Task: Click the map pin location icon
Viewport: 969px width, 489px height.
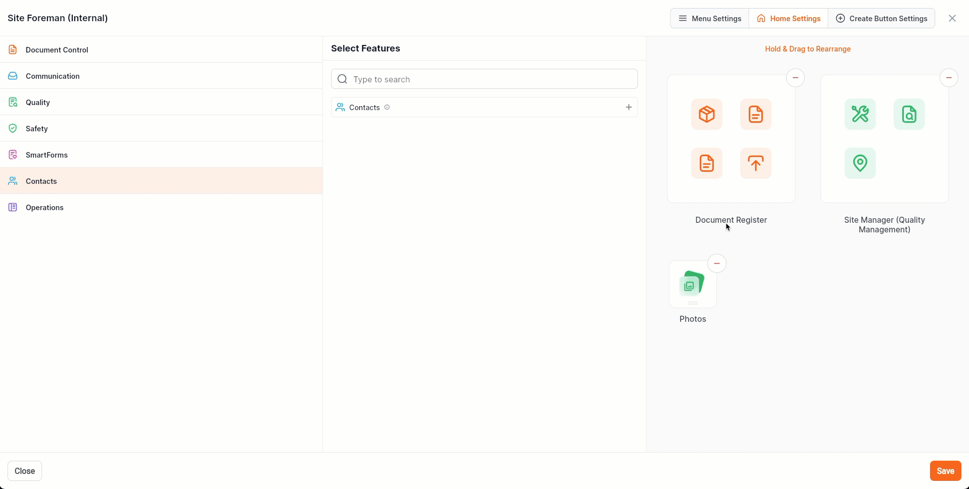Action: tap(859, 163)
